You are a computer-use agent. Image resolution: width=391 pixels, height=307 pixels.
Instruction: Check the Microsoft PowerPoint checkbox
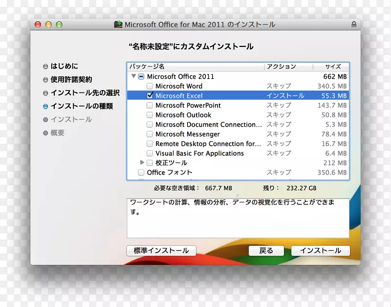(x=150, y=105)
